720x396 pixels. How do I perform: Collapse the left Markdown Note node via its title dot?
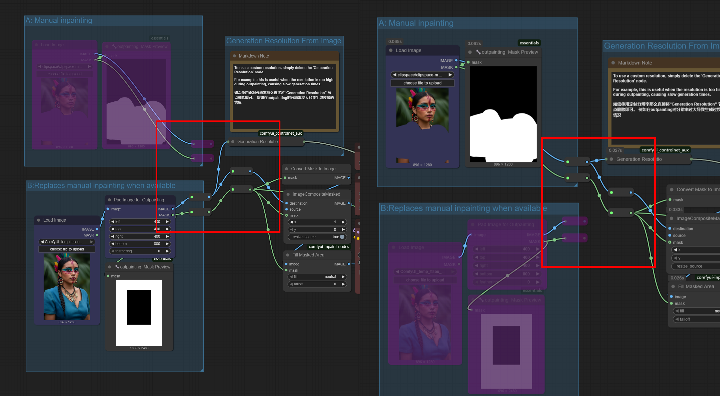tap(234, 56)
